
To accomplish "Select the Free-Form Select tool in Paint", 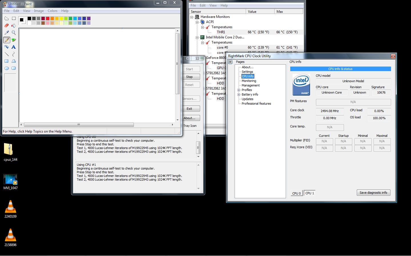I will (7, 18).
